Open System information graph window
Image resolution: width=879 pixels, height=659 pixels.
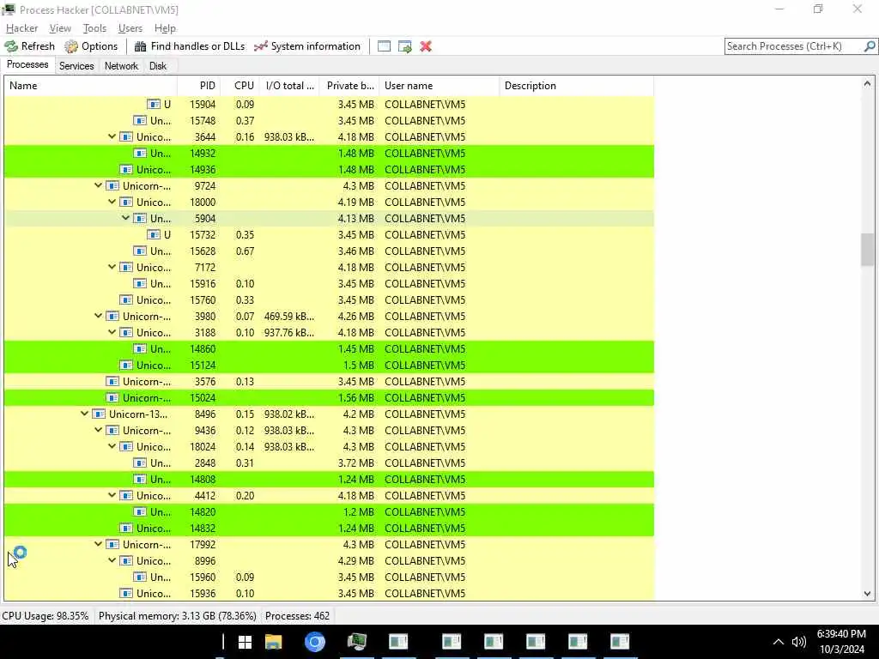click(x=307, y=46)
